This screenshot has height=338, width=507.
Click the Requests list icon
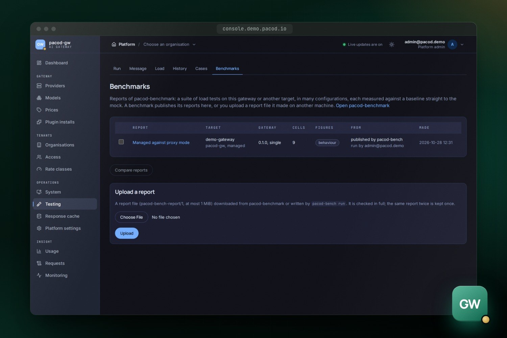pyautogui.click(x=39, y=263)
